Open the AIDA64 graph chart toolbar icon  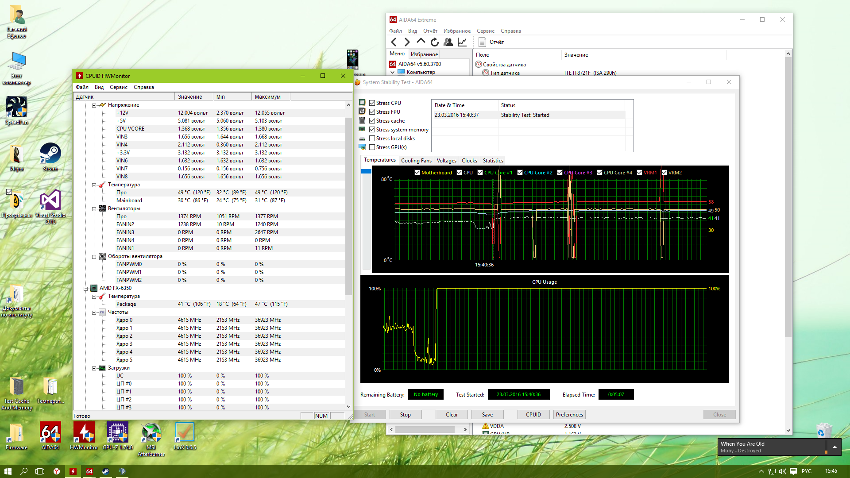[462, 42]
